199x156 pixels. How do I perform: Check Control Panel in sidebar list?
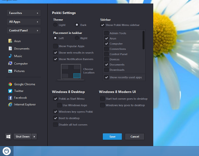(106, 54)
